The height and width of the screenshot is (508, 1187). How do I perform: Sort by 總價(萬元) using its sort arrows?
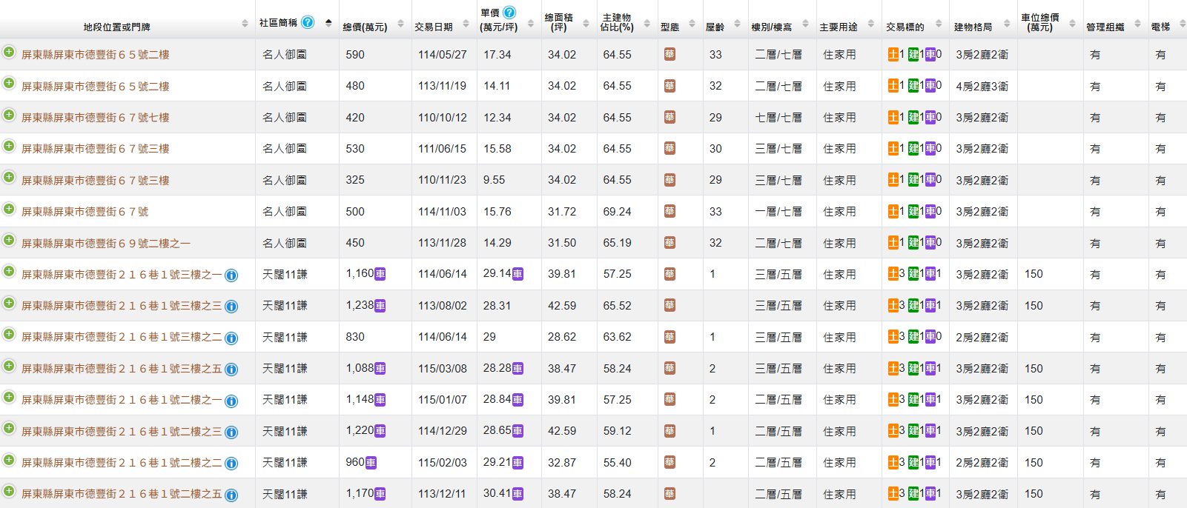[400, 24]
